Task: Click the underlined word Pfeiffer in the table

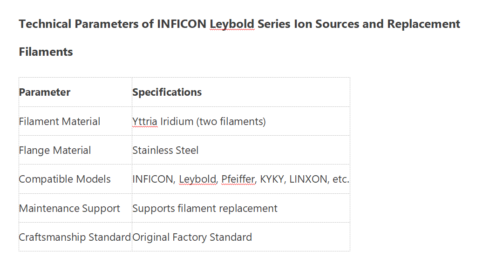Action: 238,179
